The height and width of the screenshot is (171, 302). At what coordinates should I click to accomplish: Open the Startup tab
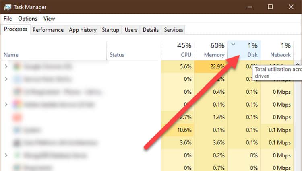click(110, 30)
